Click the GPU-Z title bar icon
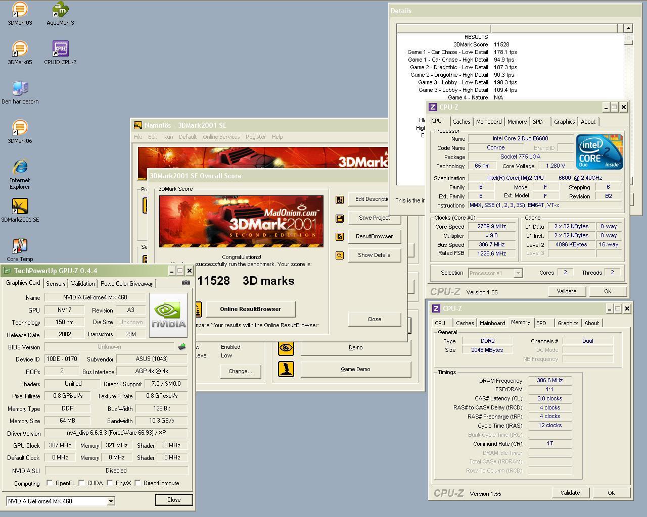 [7, 271]
